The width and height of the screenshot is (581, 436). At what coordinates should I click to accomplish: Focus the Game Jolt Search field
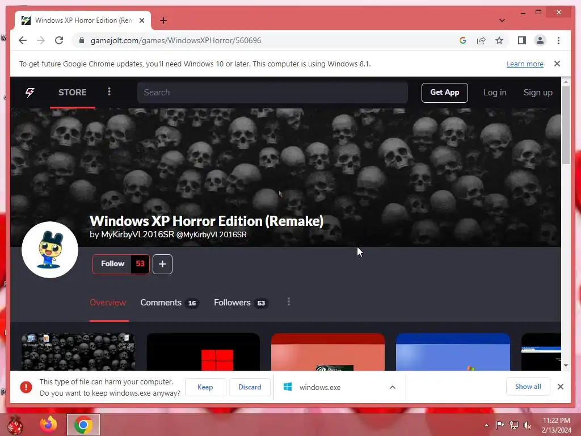tap(272, 93)
